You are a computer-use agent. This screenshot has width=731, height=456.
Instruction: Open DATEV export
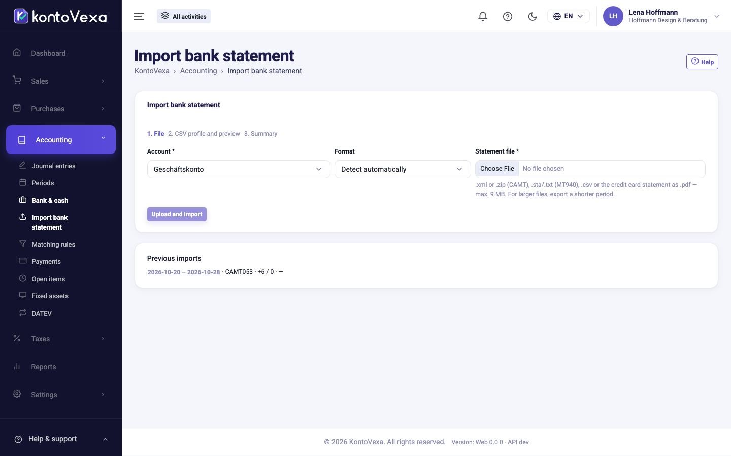(x=42, y=313)
